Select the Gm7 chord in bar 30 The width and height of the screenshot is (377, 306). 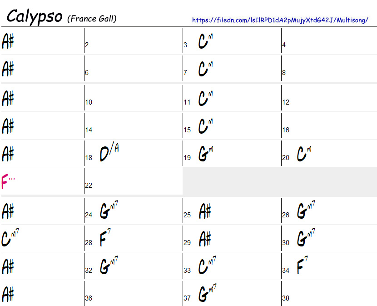pyautogui.click(x=306, y=238)
